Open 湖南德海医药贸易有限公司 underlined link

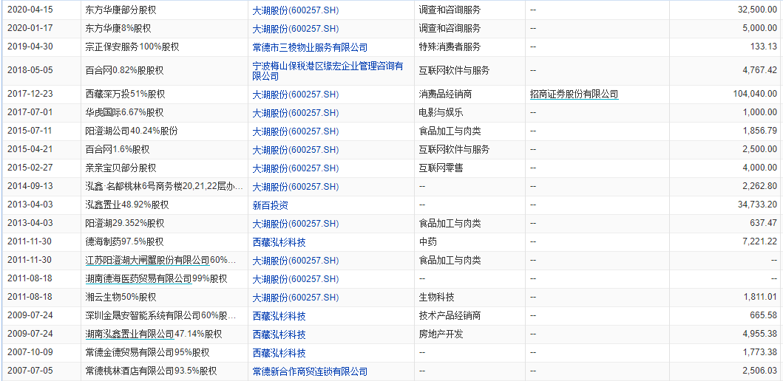point(139,278)
